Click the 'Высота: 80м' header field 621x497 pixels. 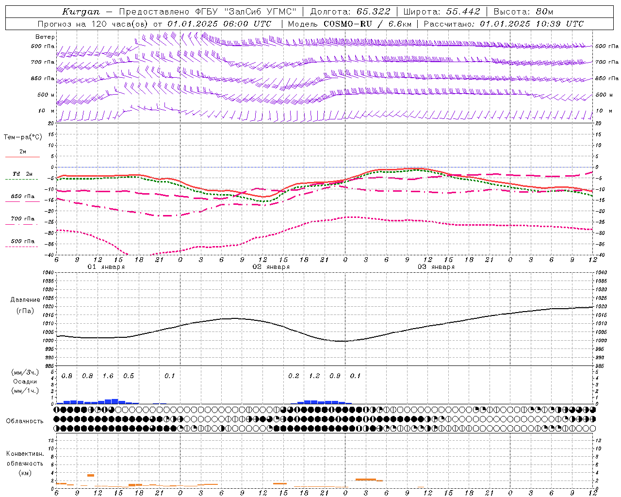click(523, 11)
